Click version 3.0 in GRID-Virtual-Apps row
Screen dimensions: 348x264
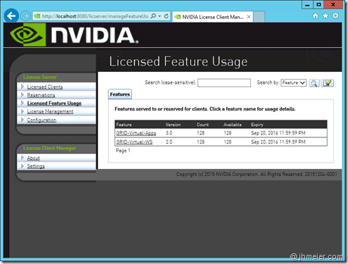coord(169,133)
